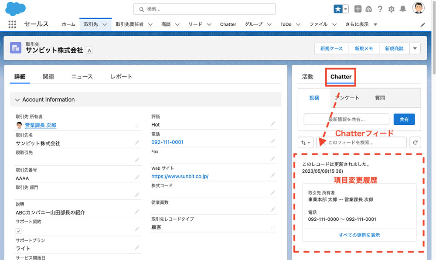Edit the Web サイト field pencil
The width and height of the screenshot is (436, 260).
pos(273,175)
